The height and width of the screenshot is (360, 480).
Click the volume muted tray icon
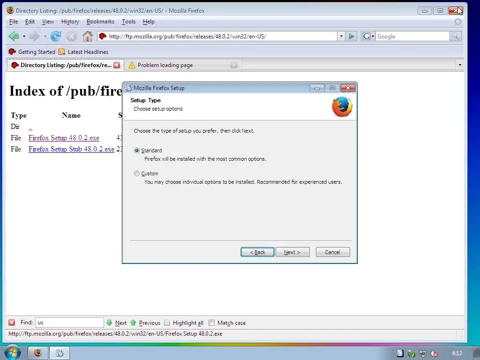pyautogui.click(x=434, y=353)
